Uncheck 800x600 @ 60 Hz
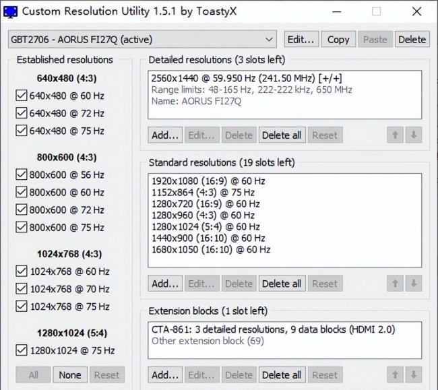Image resolution: width=438 pixels, height=390 pixels. 22,192
